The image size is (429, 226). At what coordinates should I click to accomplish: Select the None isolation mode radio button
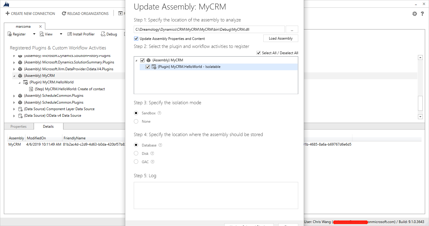point(136,121)
